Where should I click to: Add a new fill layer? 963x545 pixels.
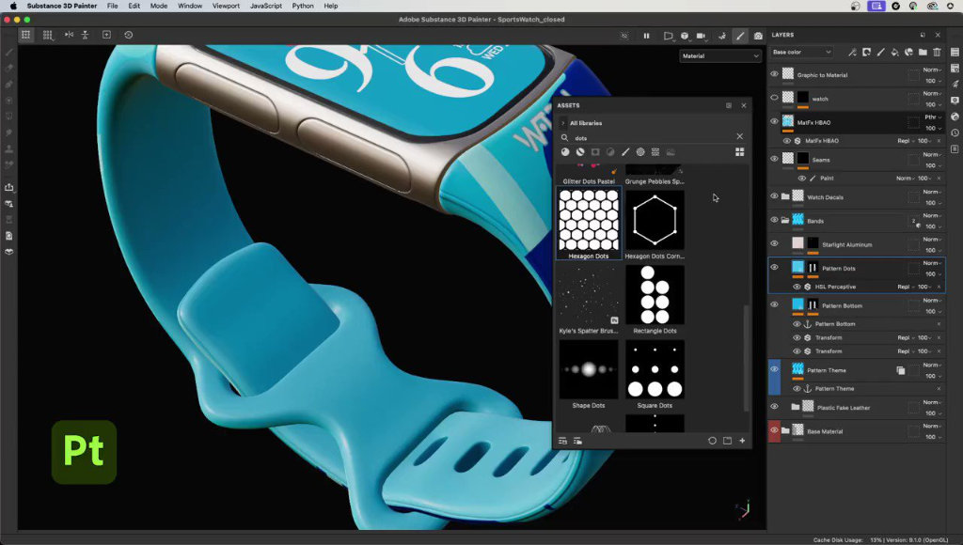coord(895,53)
